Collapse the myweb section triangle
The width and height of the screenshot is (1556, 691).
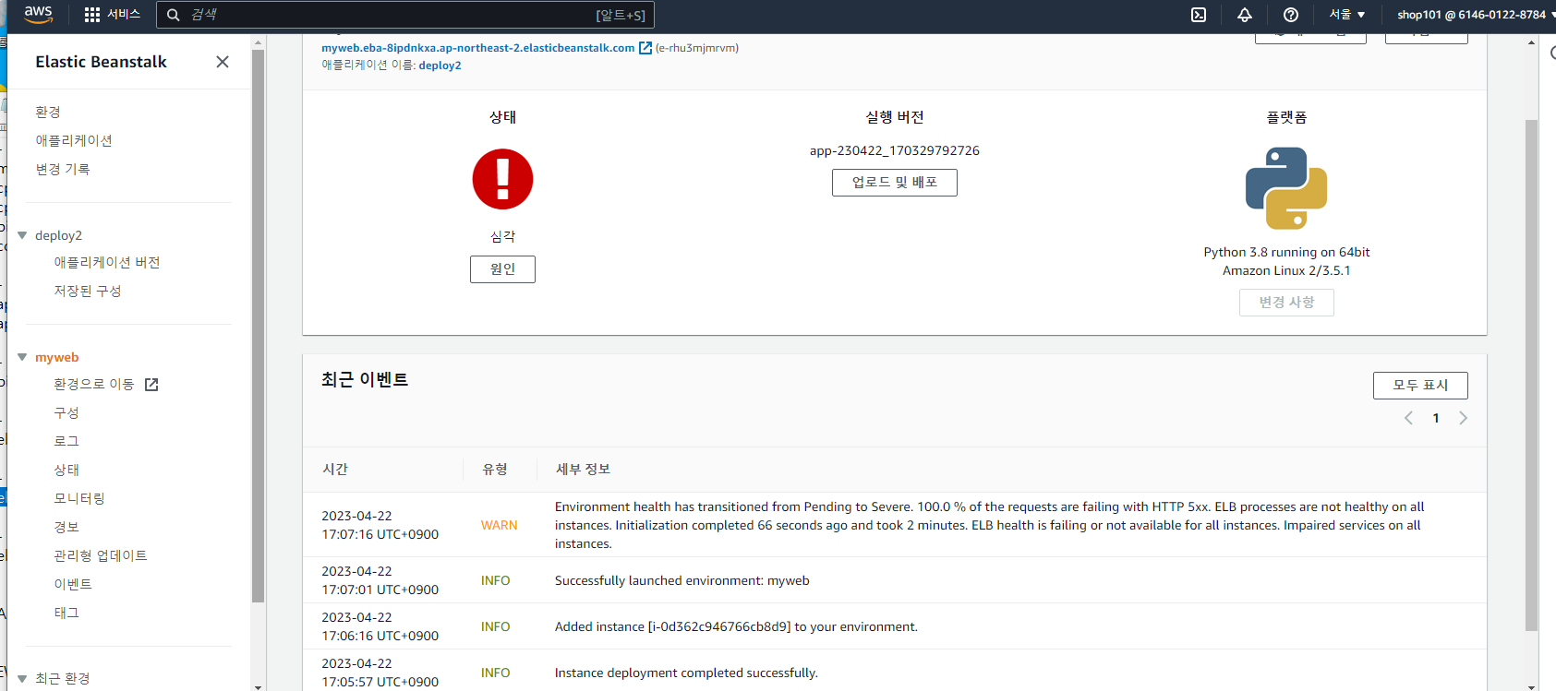tap(22, 357)
